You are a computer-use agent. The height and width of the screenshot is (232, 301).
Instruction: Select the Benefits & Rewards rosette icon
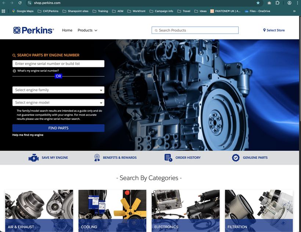[x=97, y=157]
